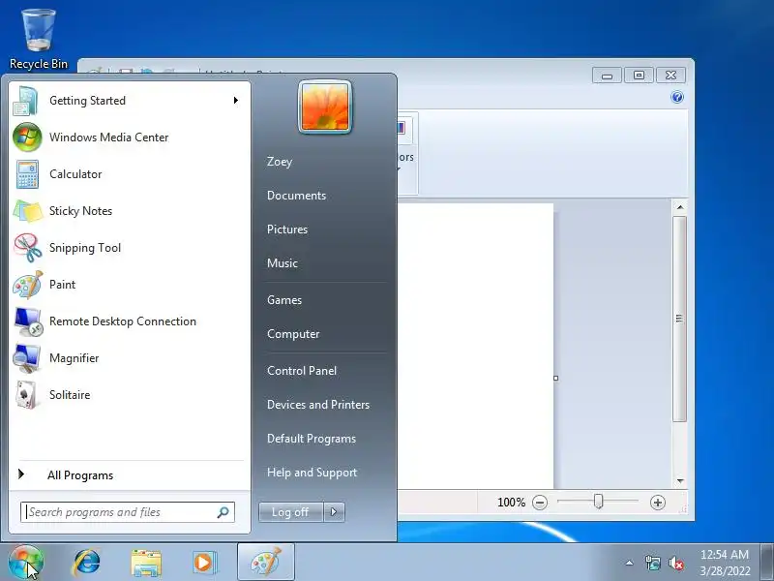Click the muted volume tray icon
The height and width of the screenshot is (581, 774).
pyautogui.click(x=675, y=563)
